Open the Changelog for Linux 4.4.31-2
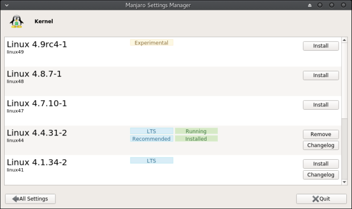The image size is (352, 209). tap(320, 145)
